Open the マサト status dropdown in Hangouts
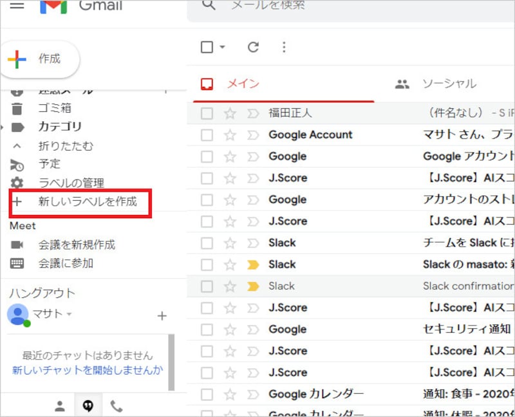Image resolution: width=515 pixels, height=417 pixels. coord(68,315)
